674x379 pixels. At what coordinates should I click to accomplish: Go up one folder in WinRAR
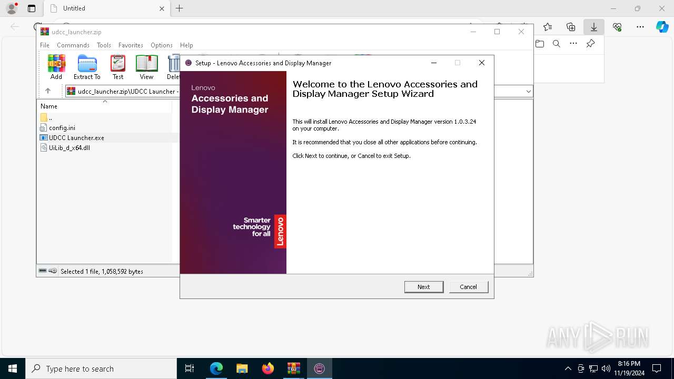pyautogui.click(x=48, y=91)
